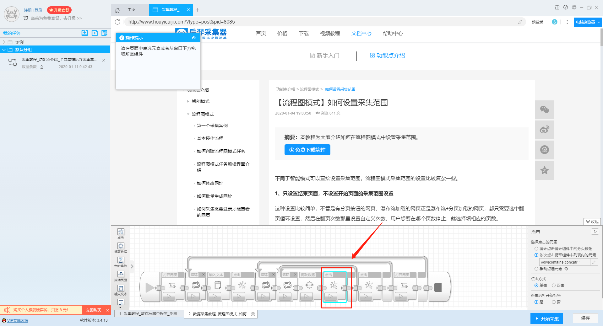Click the 免费下载软件 button
This screenshot has height=326, width=603.
(307, 150)
